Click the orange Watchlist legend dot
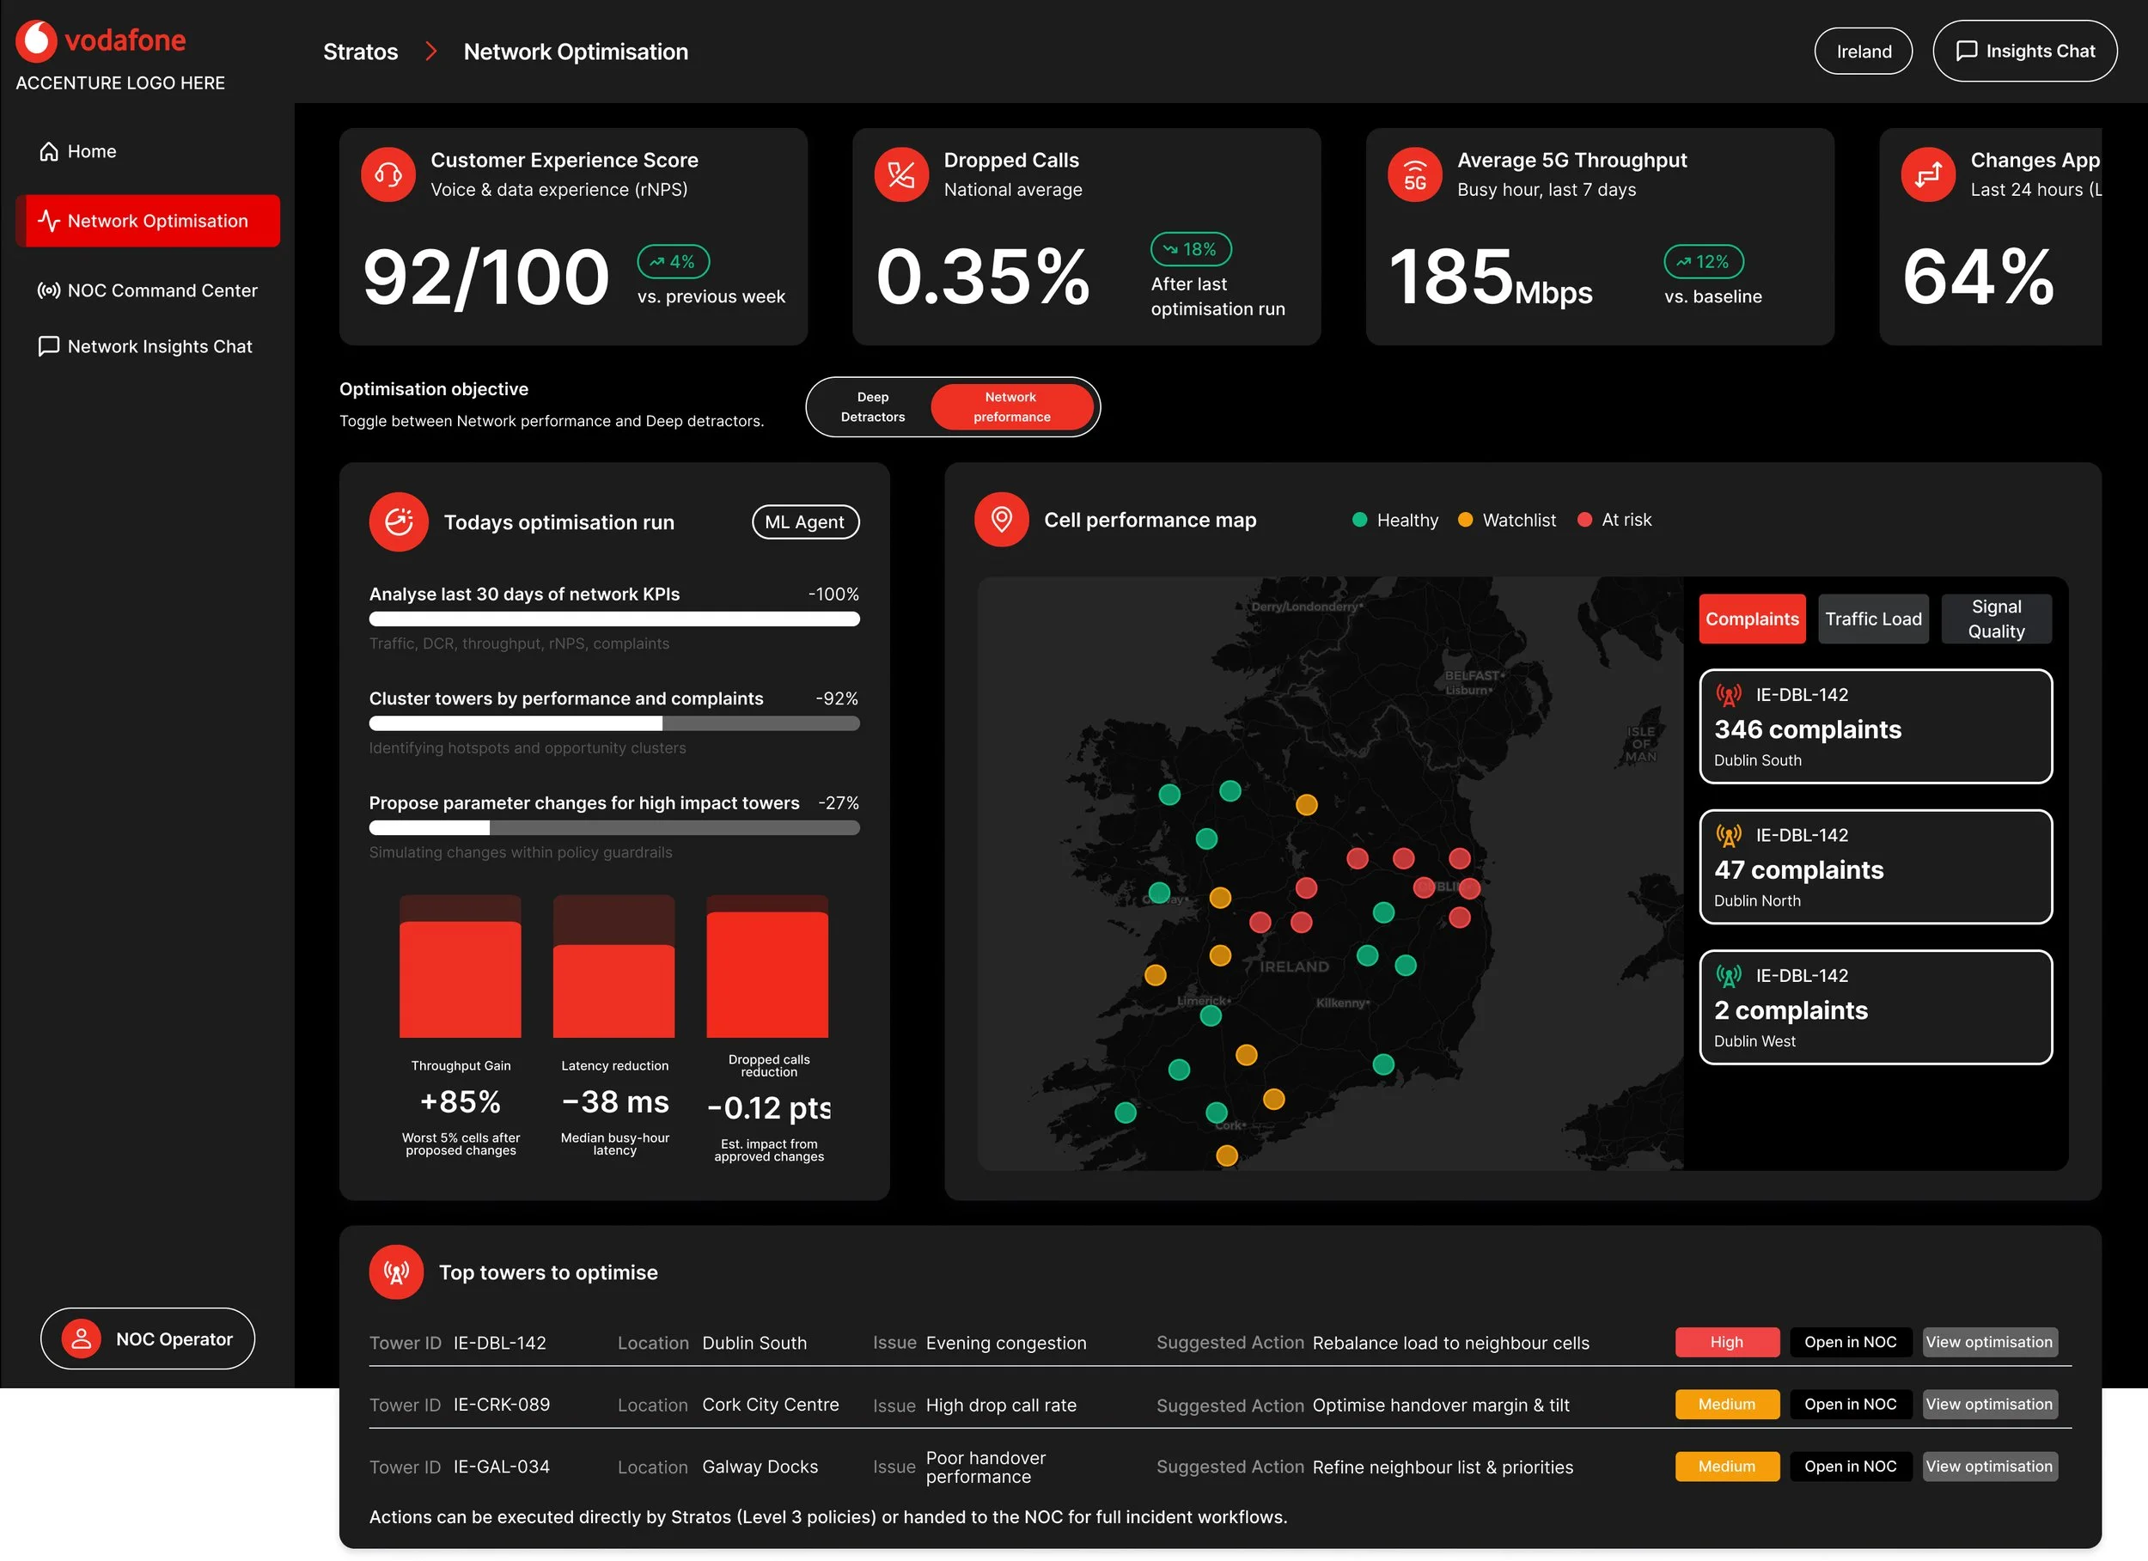 click(1465, 519)
